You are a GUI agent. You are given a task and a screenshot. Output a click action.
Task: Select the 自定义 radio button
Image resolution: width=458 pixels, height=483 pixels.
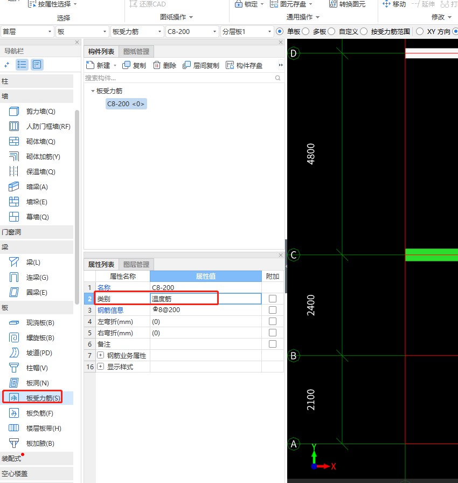tap(331, 31)
